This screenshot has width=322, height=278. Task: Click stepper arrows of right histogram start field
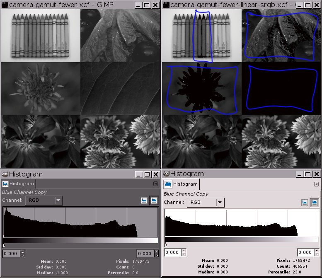tap(184, 252)
